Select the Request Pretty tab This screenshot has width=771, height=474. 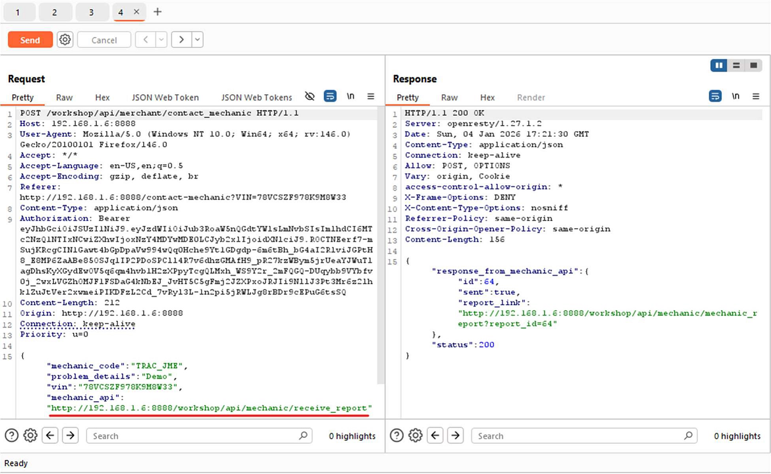(23, 98)
